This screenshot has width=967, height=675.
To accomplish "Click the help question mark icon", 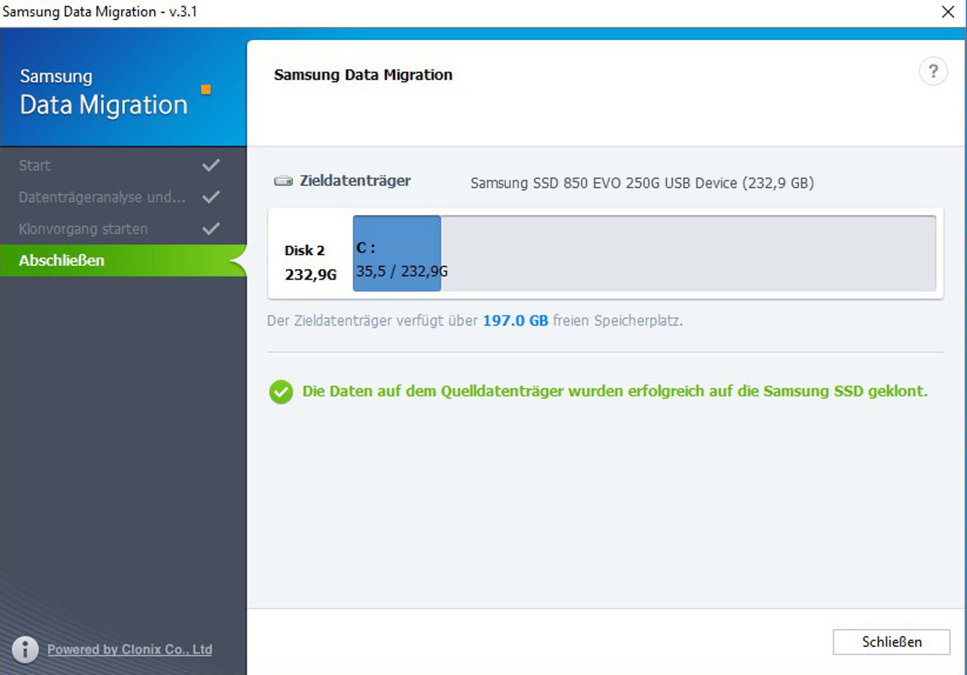I will tap(933, 71).
